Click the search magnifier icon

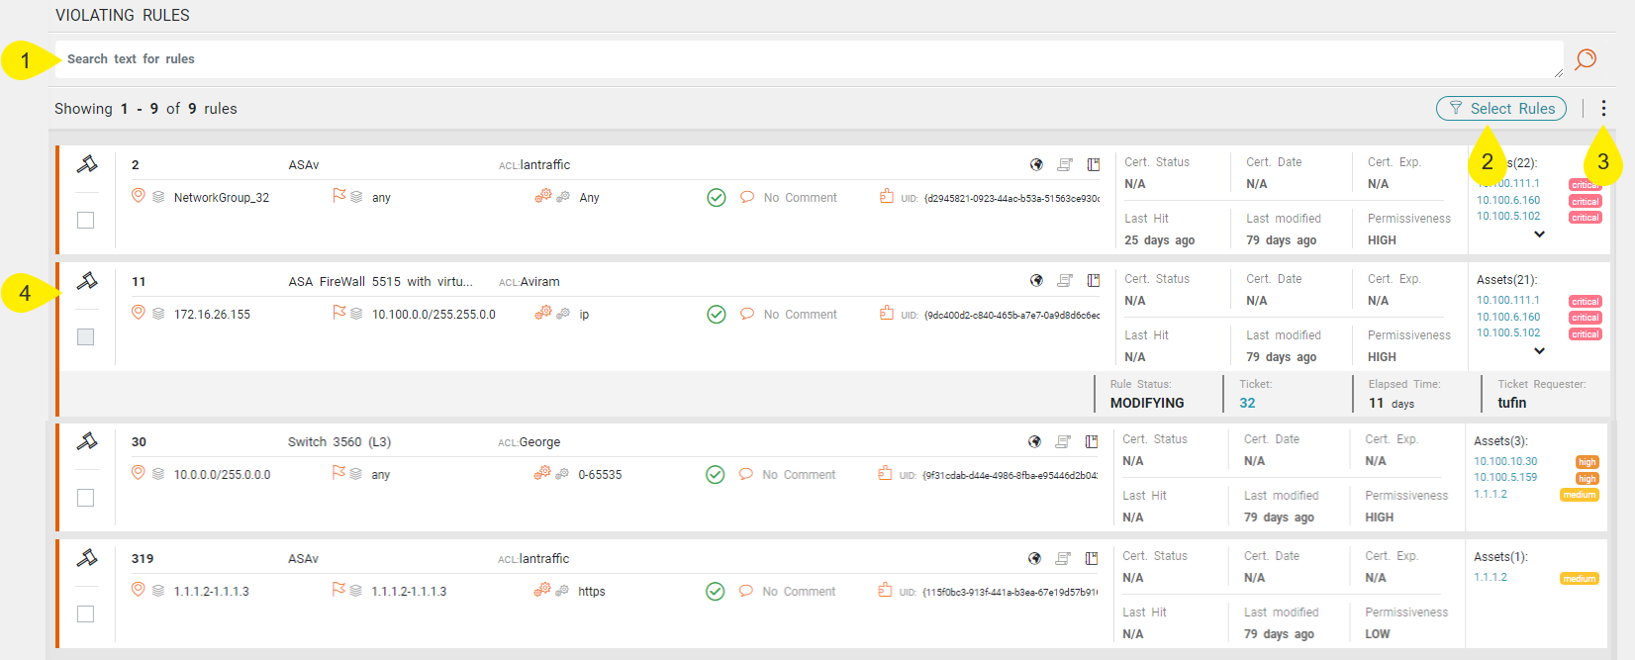(1585, 59)
